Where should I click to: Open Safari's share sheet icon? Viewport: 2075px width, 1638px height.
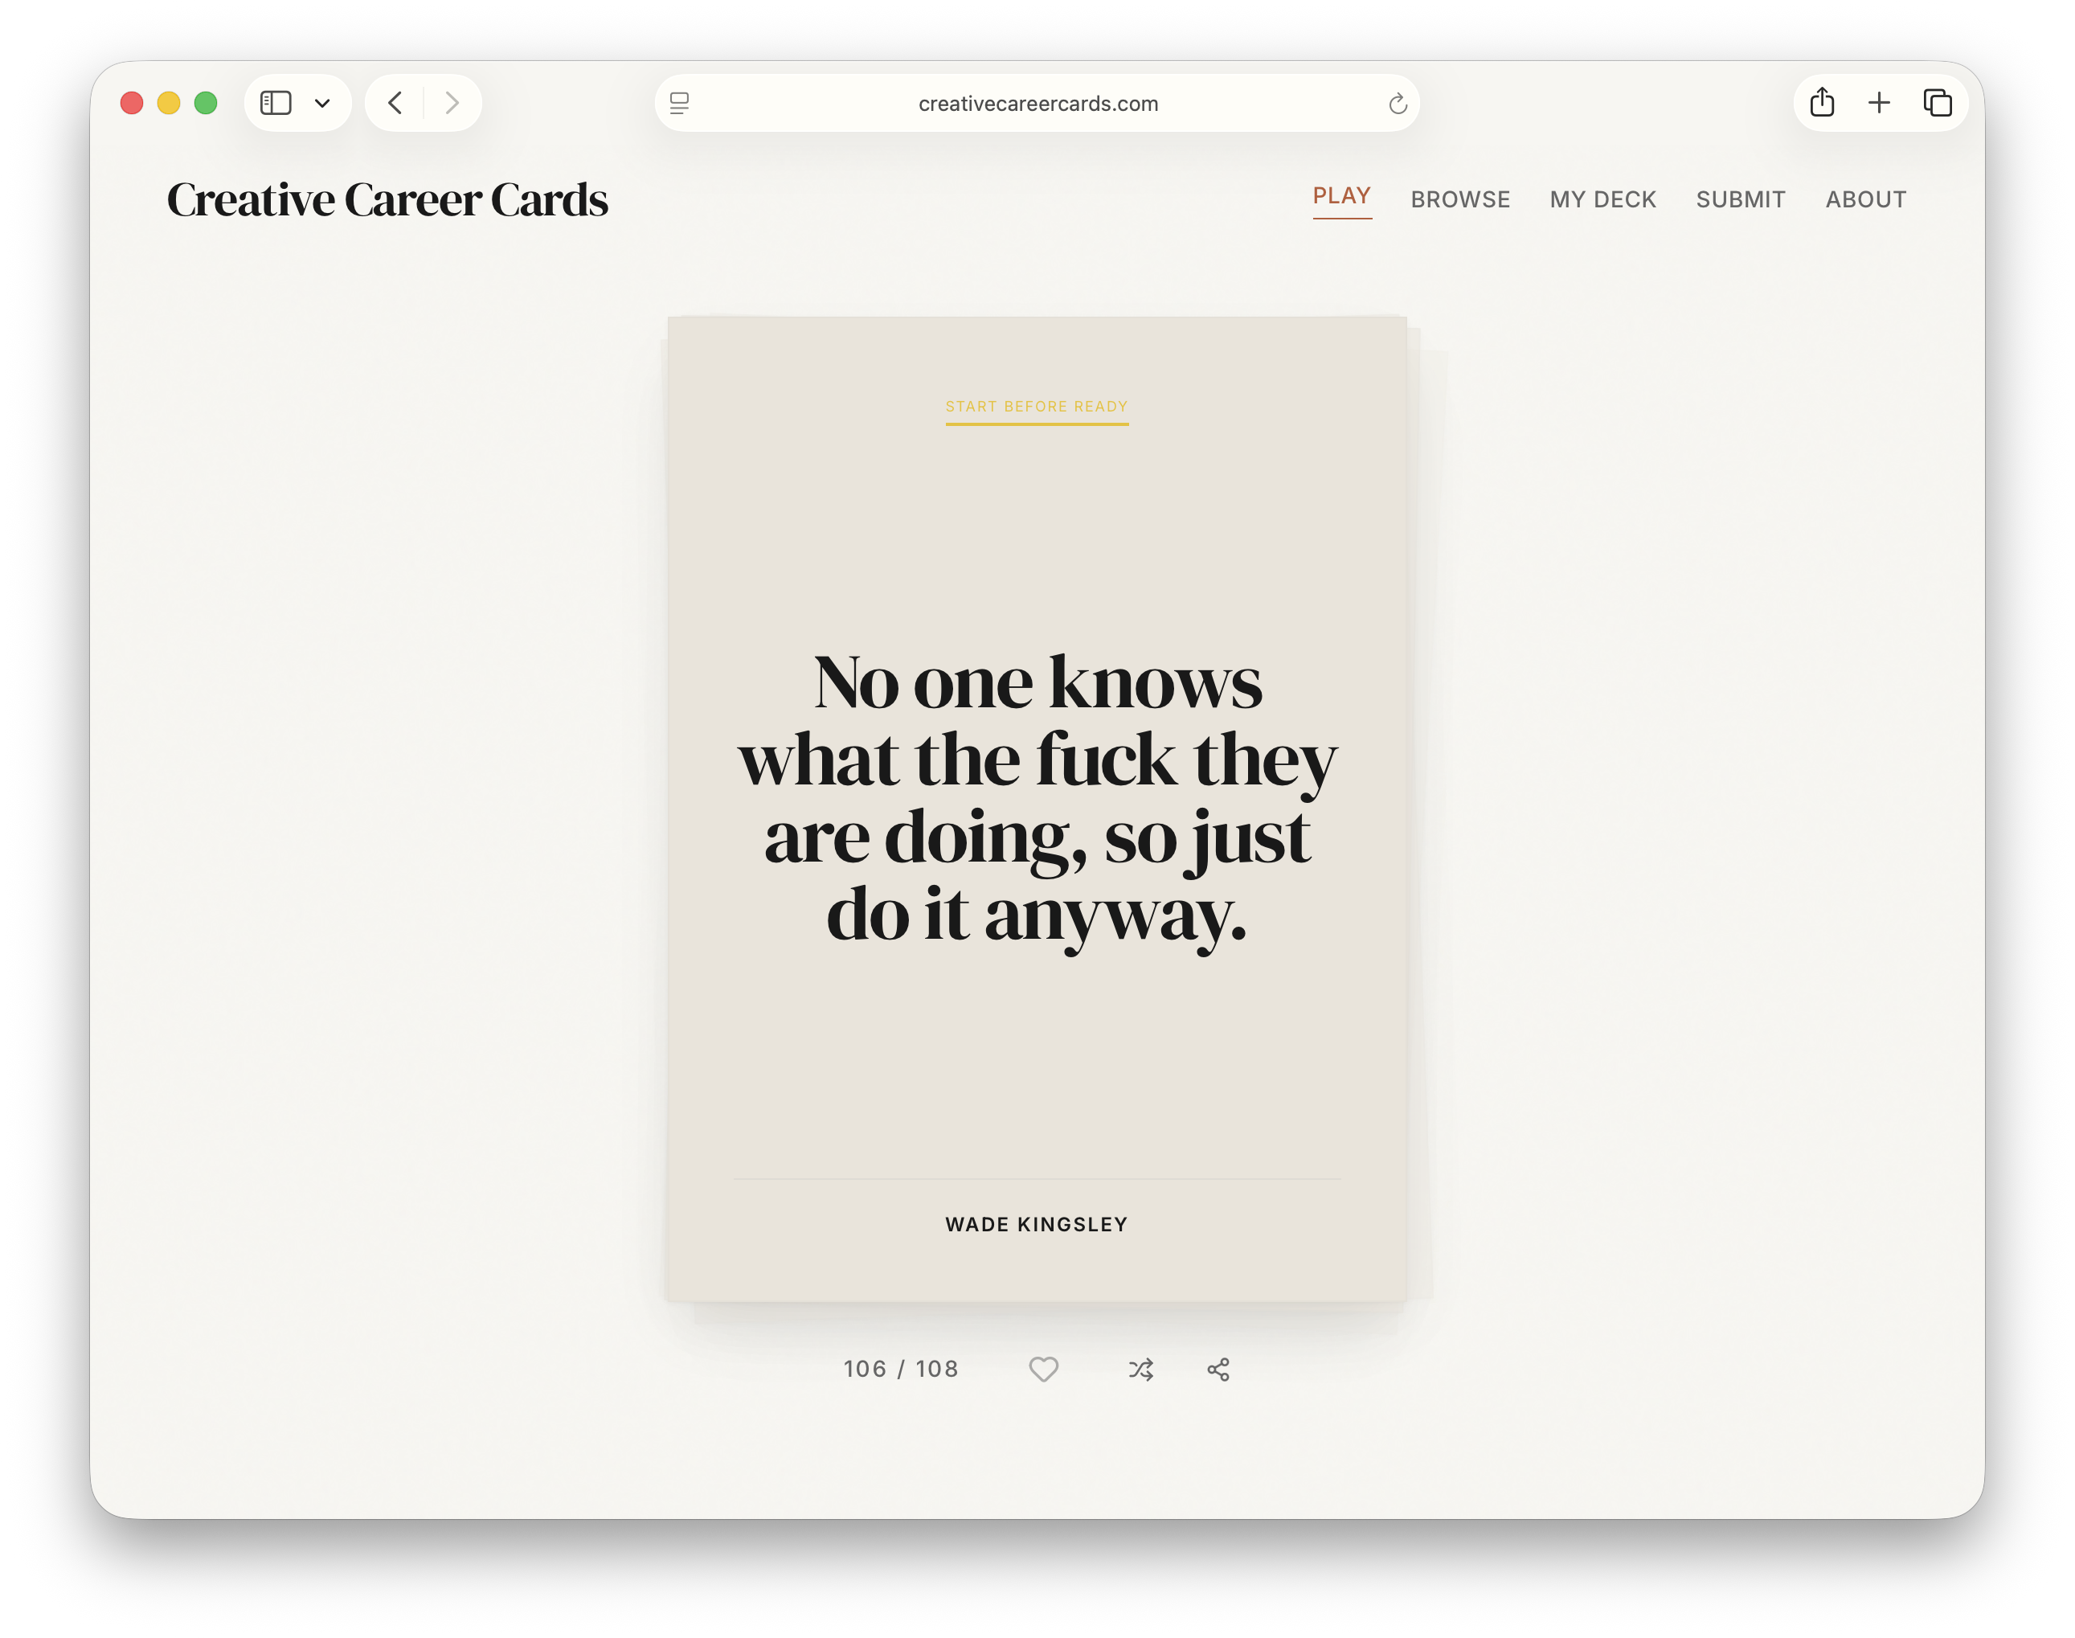click(1822, 101)
